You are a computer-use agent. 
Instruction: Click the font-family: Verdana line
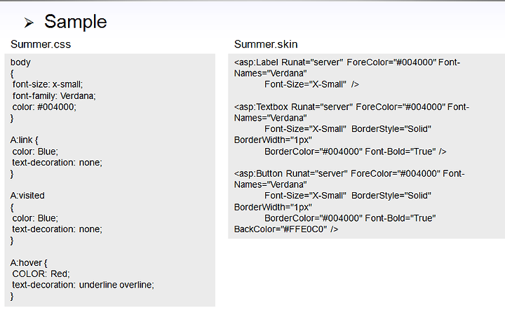coord(54,95)
